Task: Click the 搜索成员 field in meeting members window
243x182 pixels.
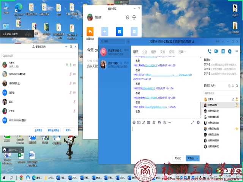Action: tap(39, 56)
